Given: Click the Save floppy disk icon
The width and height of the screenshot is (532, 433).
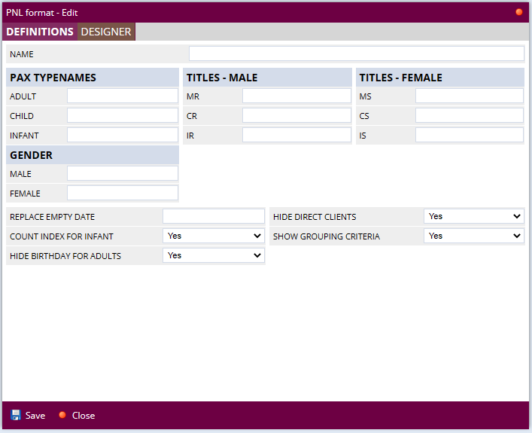Looking at the screenshot, I should click(x=16, y=415).
